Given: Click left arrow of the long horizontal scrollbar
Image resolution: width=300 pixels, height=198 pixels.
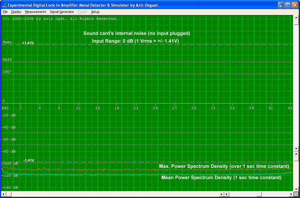Looking at the screenshot, I should click(4, 194).
